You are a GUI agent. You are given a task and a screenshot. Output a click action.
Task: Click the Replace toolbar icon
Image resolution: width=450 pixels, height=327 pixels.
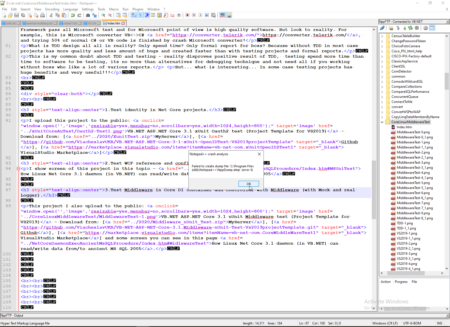94,15
